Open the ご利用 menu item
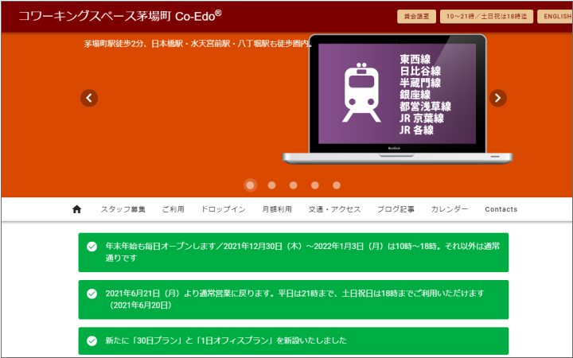The height and width of the screenshot is (358, 573). coord(173,209)
